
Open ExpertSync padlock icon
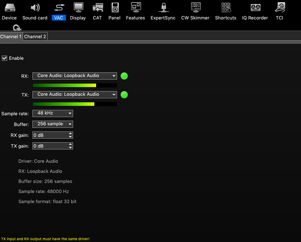[163, 8]
